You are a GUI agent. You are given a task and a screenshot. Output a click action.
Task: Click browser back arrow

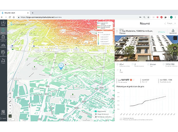pyautogui.click(x=2, y=17)
